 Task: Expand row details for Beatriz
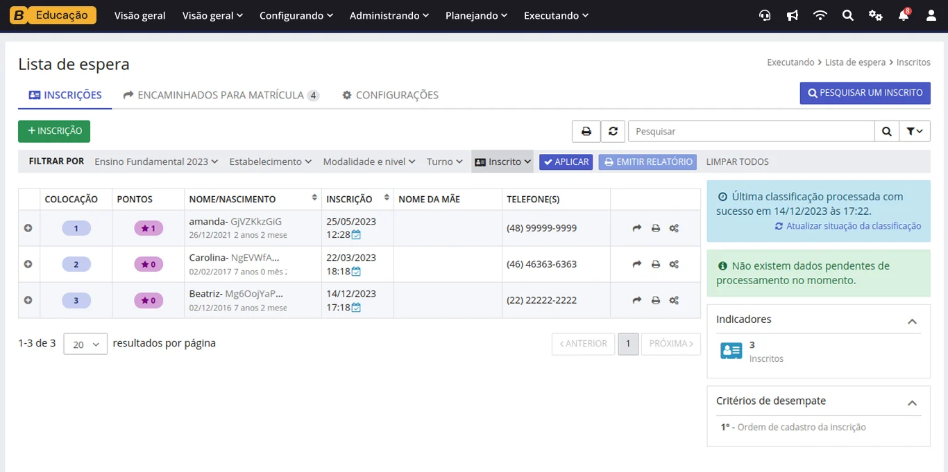28,300
